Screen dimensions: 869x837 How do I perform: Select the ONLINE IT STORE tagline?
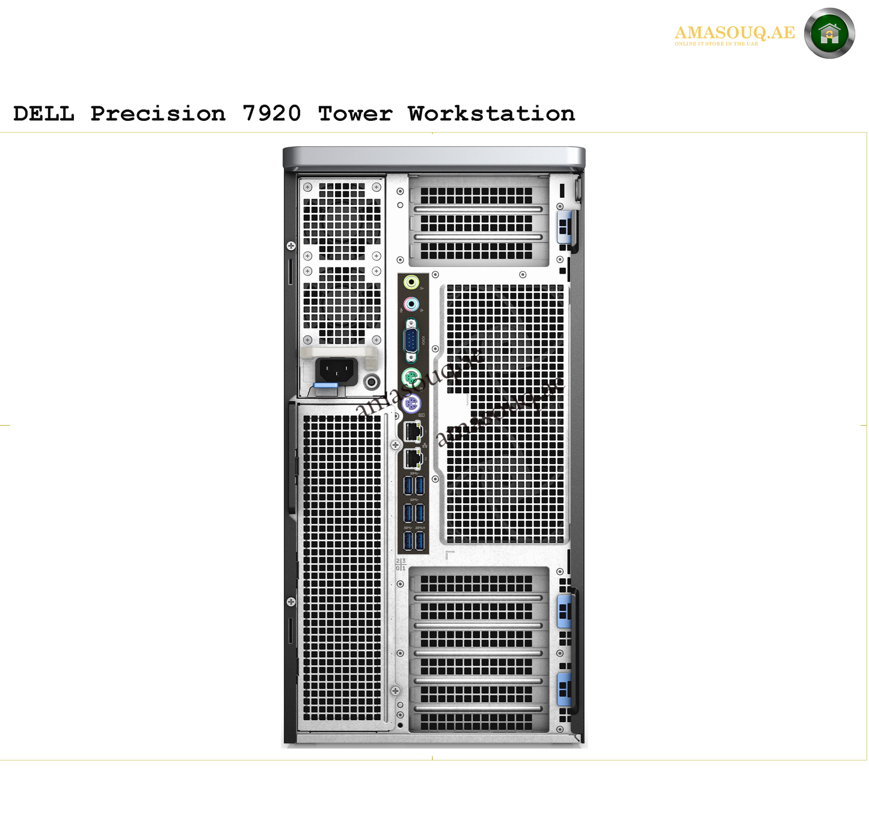(716, 44)
